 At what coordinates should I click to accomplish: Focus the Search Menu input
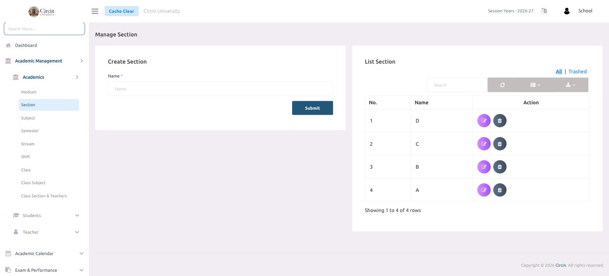click(x=44, y=29)
